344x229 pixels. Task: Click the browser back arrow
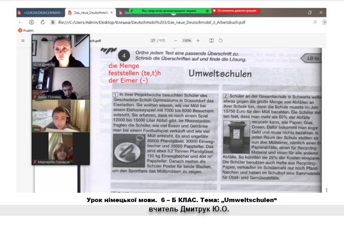(x=21, y=22)
